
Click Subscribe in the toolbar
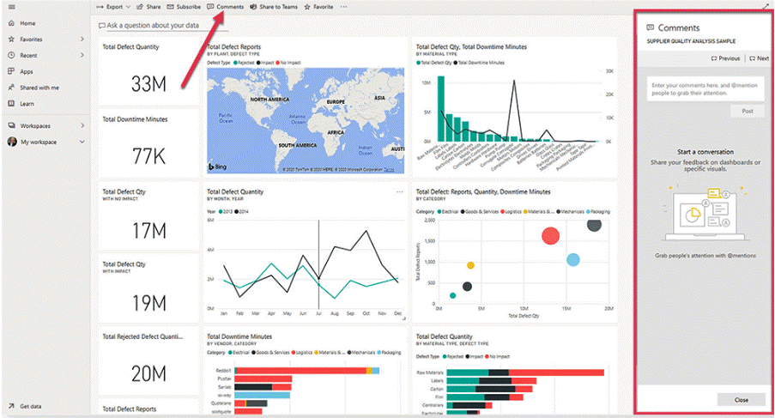184,7
